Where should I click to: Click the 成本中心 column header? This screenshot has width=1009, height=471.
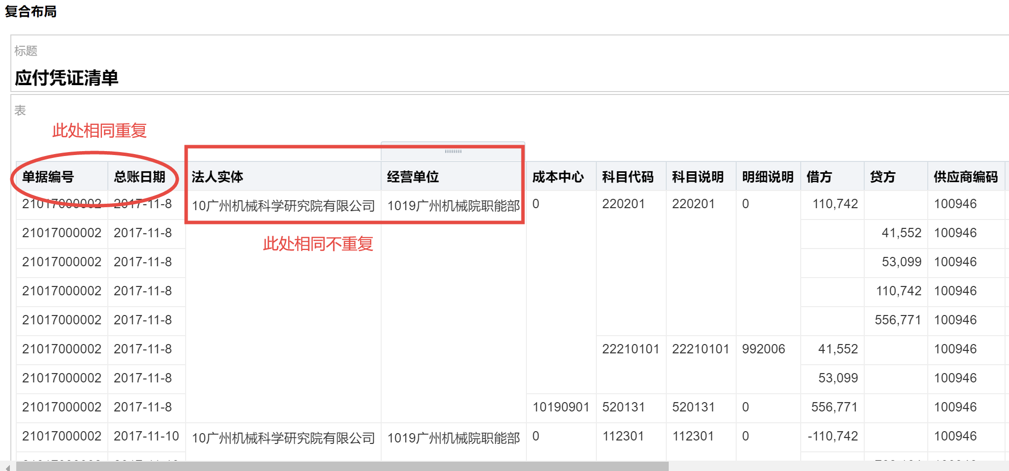pos(558,177)
